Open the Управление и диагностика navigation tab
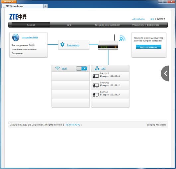This screenshot has height=169, width=176. point(145,25)
